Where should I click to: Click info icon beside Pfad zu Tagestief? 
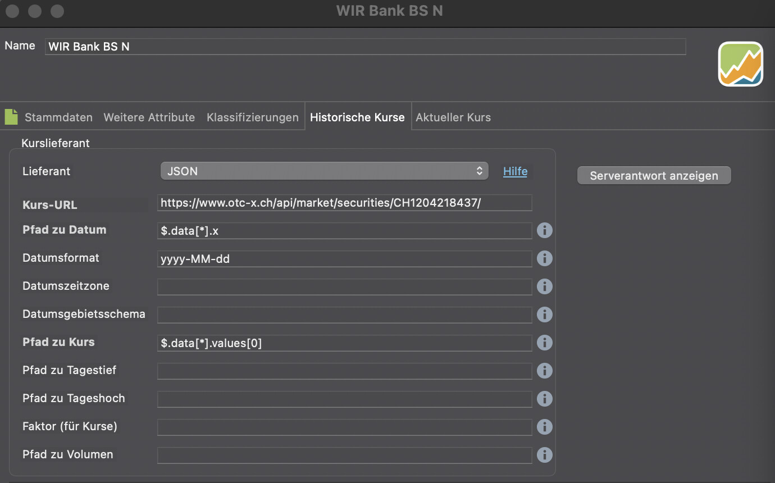[544, 371]
